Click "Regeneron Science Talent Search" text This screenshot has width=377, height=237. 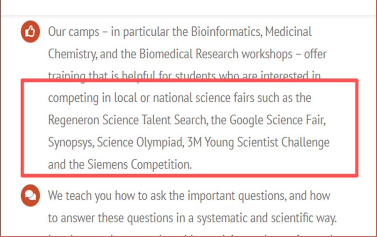pos(127,120)
